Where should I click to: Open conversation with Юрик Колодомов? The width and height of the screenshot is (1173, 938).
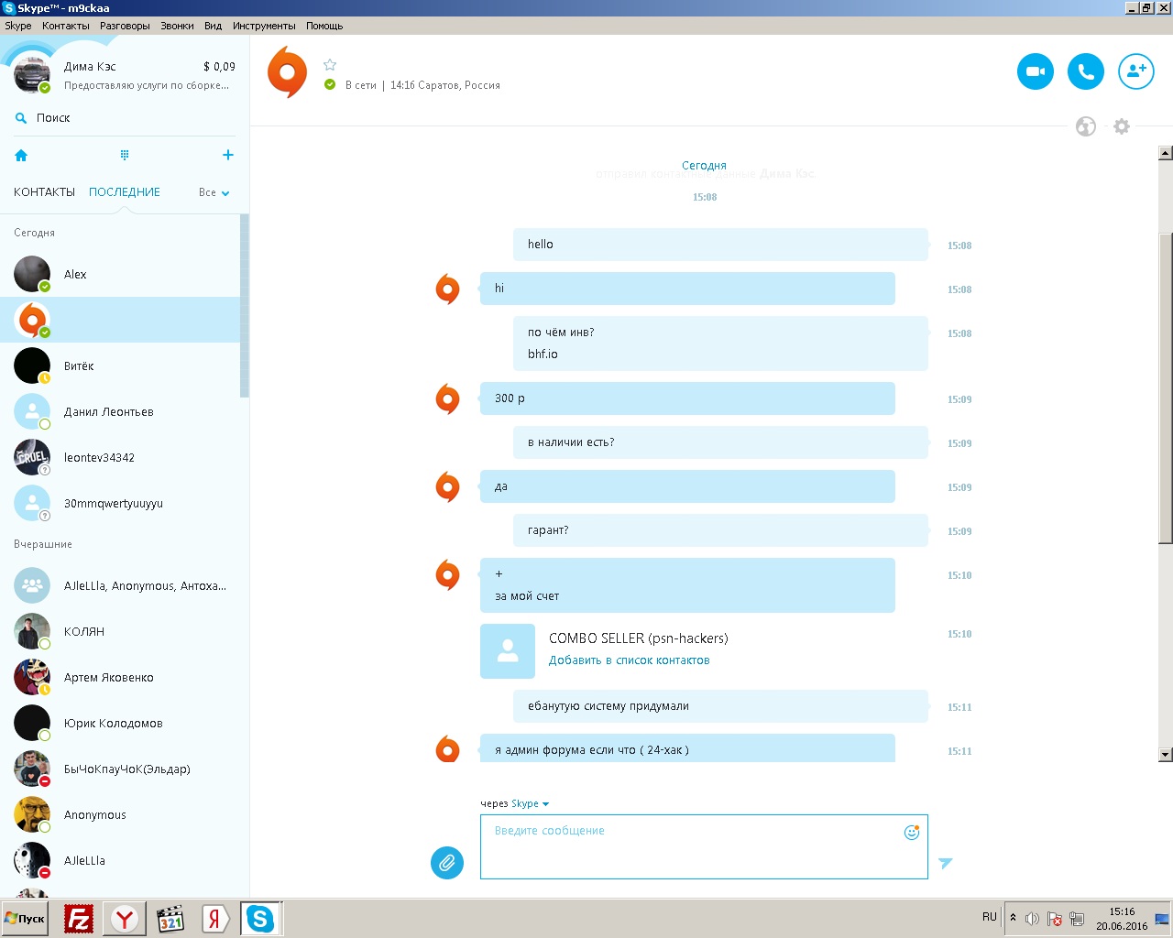click(x=120, y=723)
